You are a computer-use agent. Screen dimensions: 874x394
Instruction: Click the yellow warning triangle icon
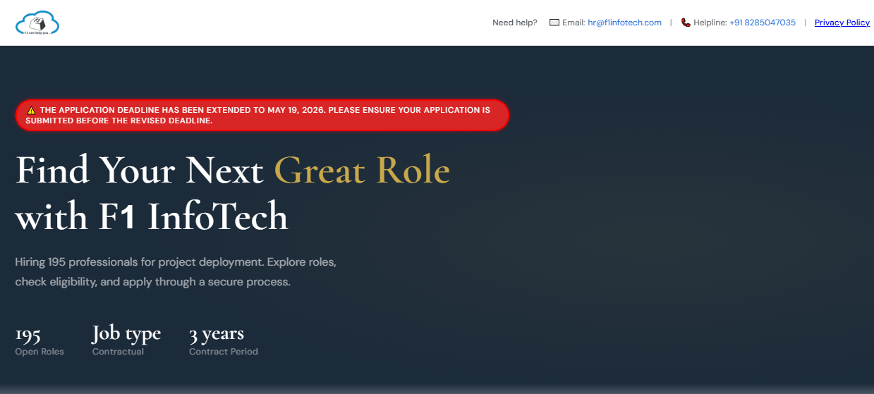tap(31, 111)
